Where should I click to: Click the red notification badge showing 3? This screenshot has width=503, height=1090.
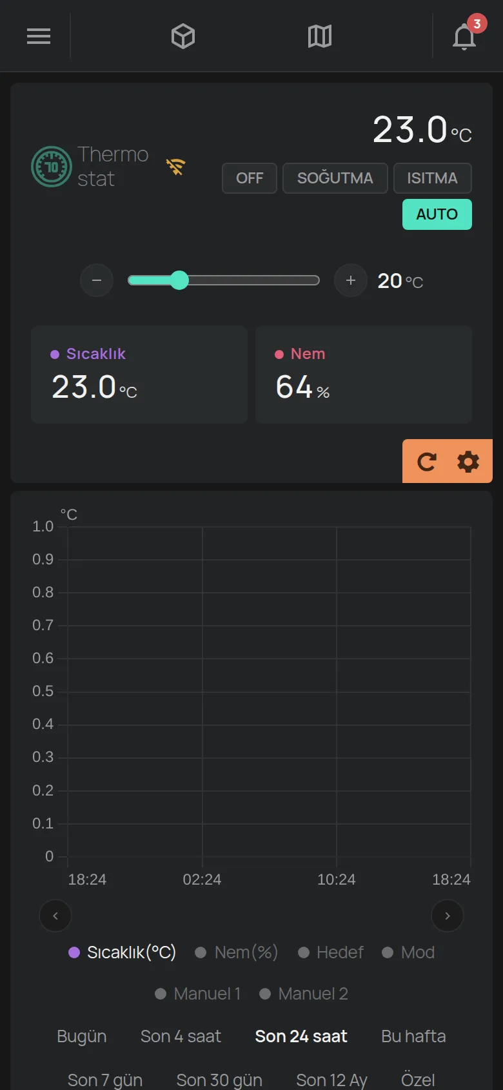(x=477, y=24)
